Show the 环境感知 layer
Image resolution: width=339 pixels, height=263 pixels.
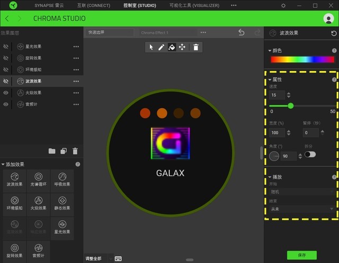click(6, 70)
